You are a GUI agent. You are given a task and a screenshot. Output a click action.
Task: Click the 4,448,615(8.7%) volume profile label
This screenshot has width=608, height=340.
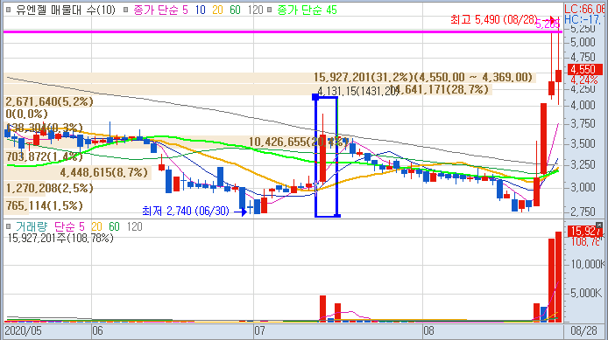click(x=104, y=172)
